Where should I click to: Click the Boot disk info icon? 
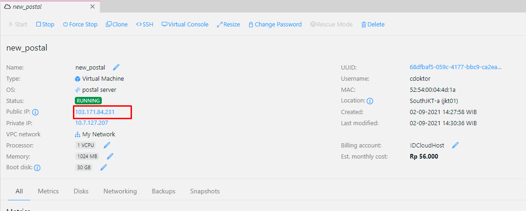(x=37, y=168)
